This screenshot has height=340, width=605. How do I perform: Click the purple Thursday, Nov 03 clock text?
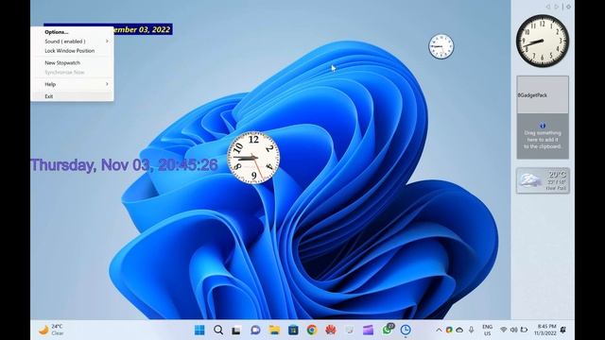coord(124,165)
